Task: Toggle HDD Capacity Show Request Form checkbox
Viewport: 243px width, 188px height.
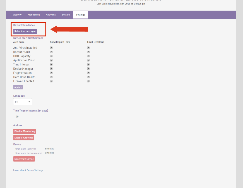Action: pos(51,56)
